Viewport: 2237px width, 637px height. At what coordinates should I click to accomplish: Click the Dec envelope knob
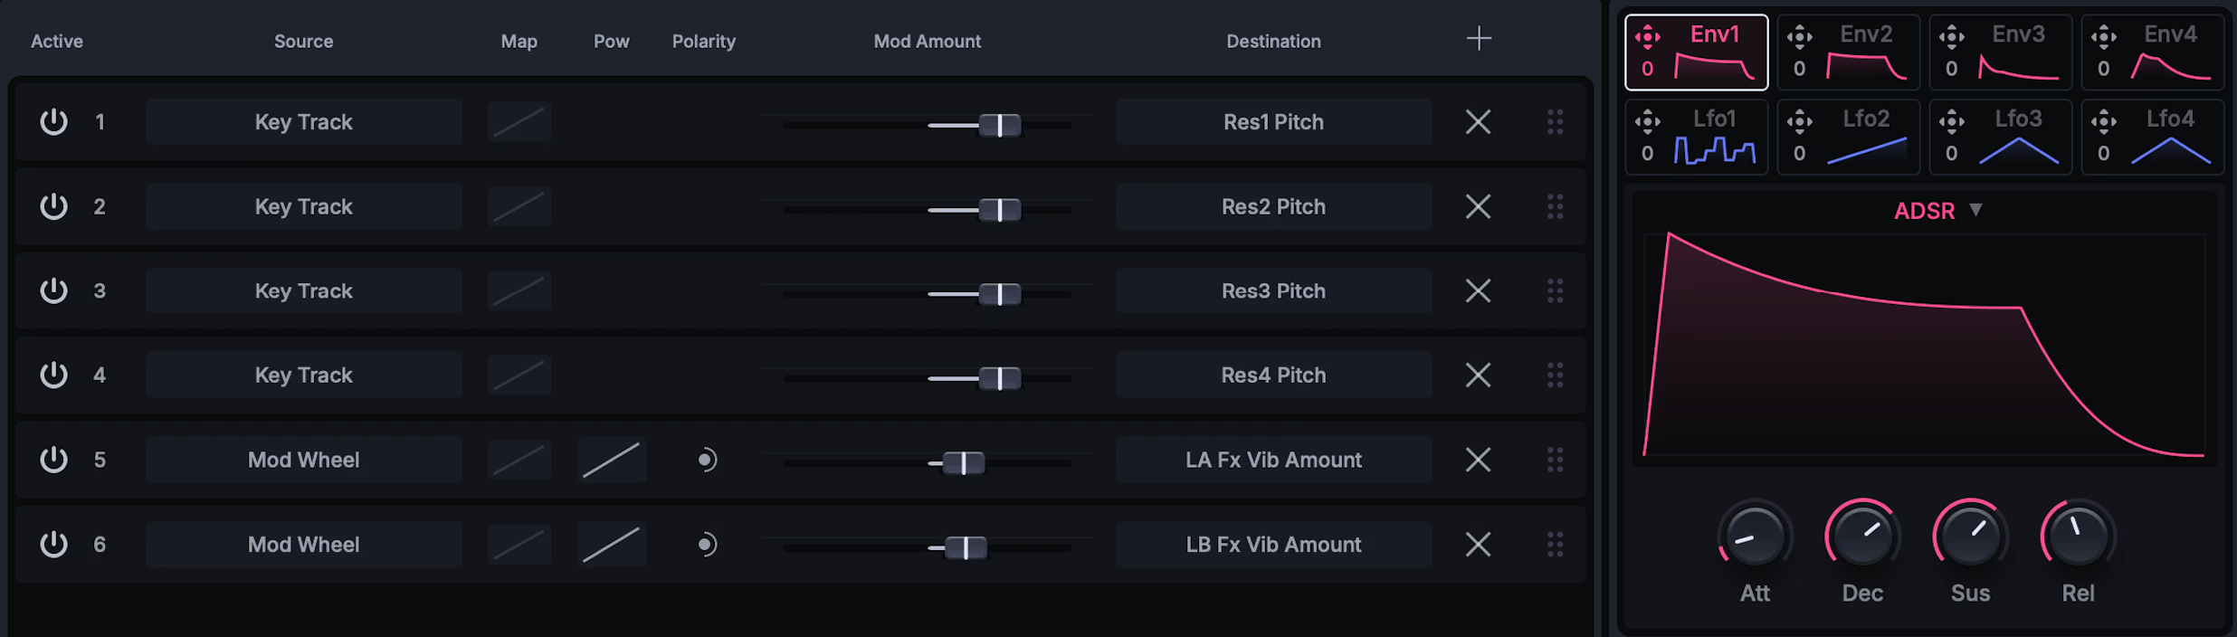[1862, 536]
